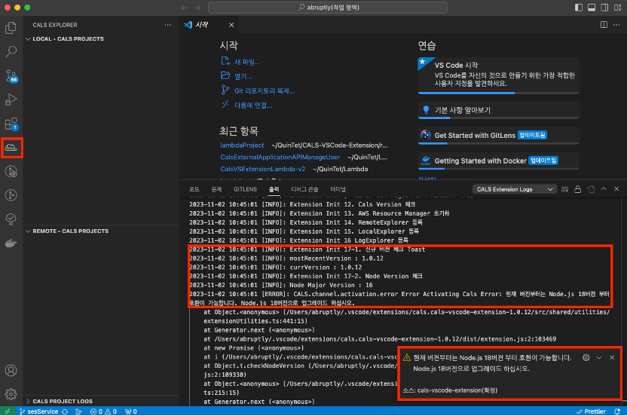
Task: Synchronize changes icon next to sesService
Action: (65, 411)
